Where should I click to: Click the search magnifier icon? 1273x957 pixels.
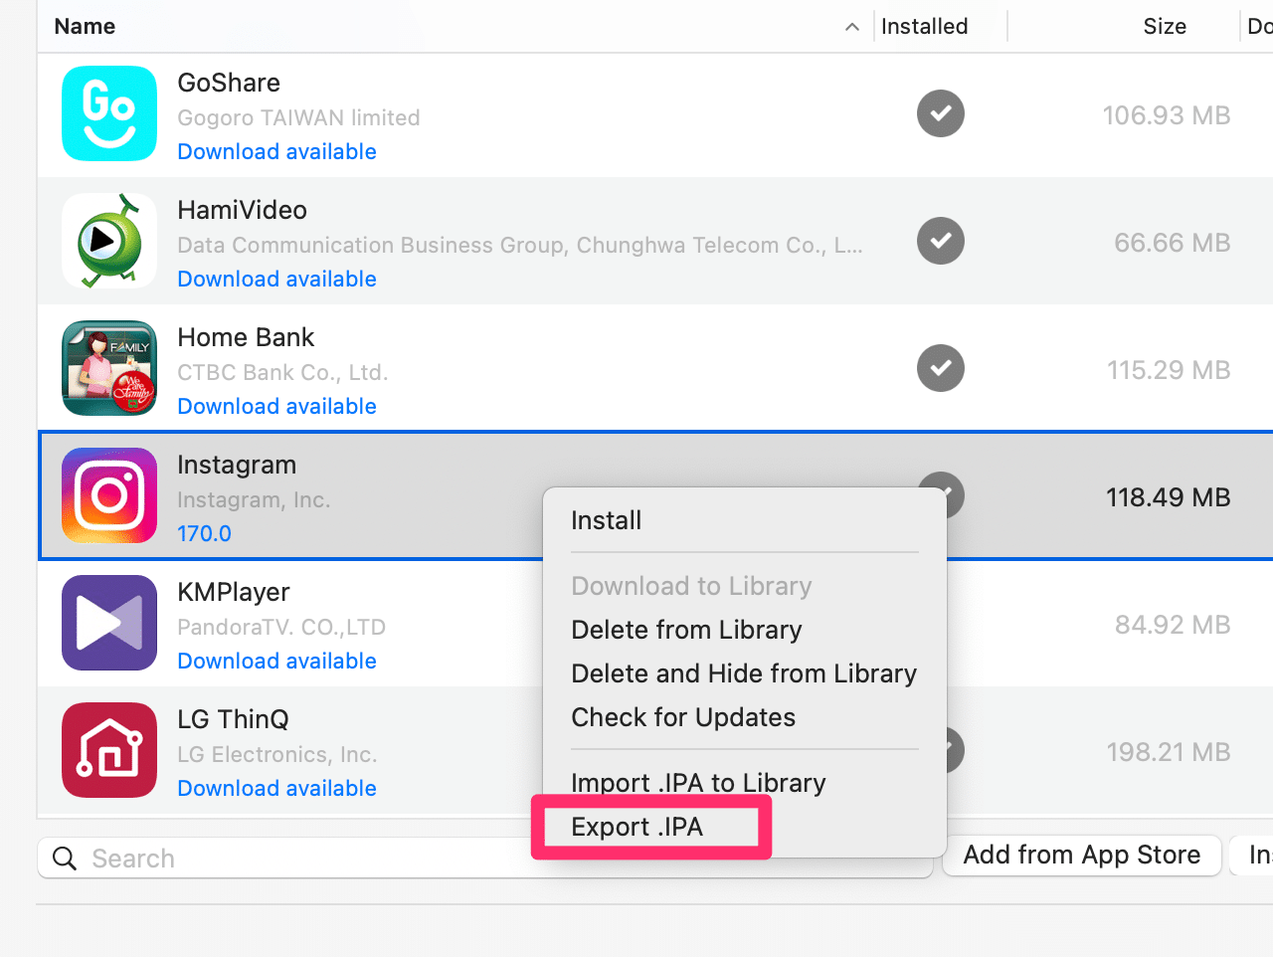pos(65,859)
